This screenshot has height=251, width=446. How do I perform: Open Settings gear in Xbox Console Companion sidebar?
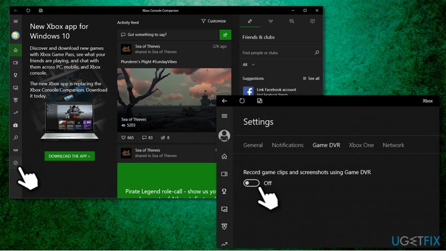coord(15,163)
